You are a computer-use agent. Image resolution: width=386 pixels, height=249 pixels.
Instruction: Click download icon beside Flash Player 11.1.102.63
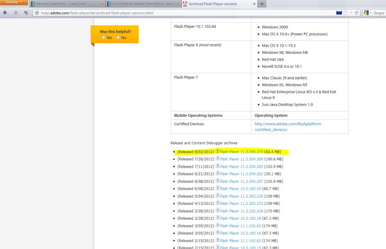click(x=218, y=225)
